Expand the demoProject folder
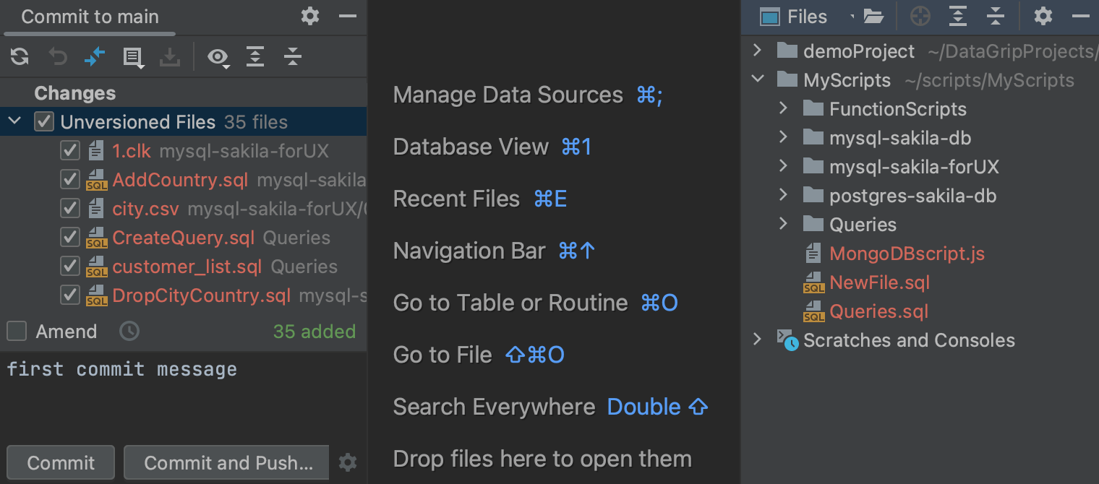 coord(757,51)
